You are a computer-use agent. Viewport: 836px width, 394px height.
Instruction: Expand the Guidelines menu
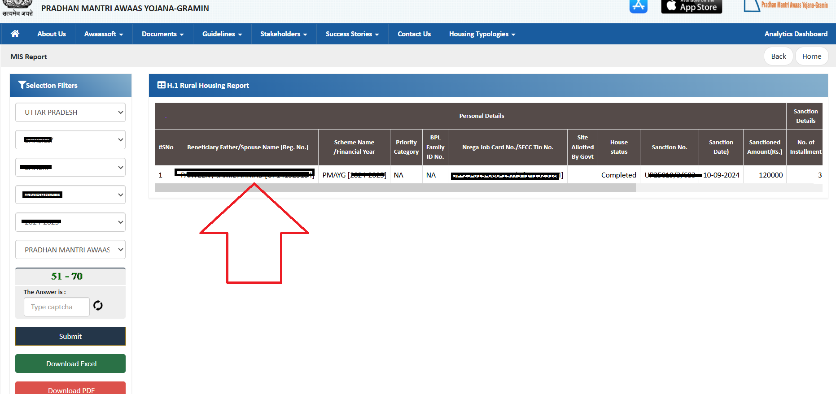[222, 34]
